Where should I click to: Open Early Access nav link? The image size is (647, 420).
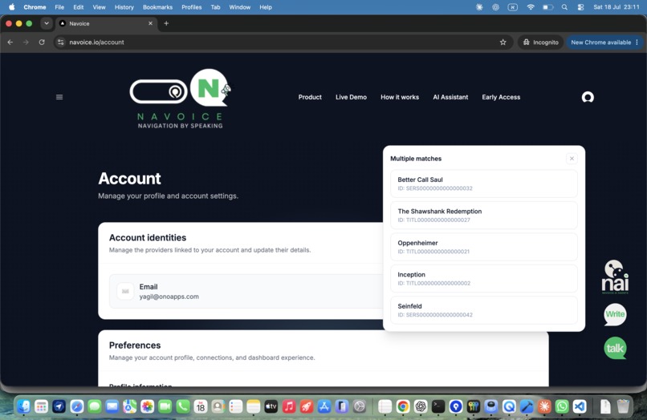[x=501, y=97]
